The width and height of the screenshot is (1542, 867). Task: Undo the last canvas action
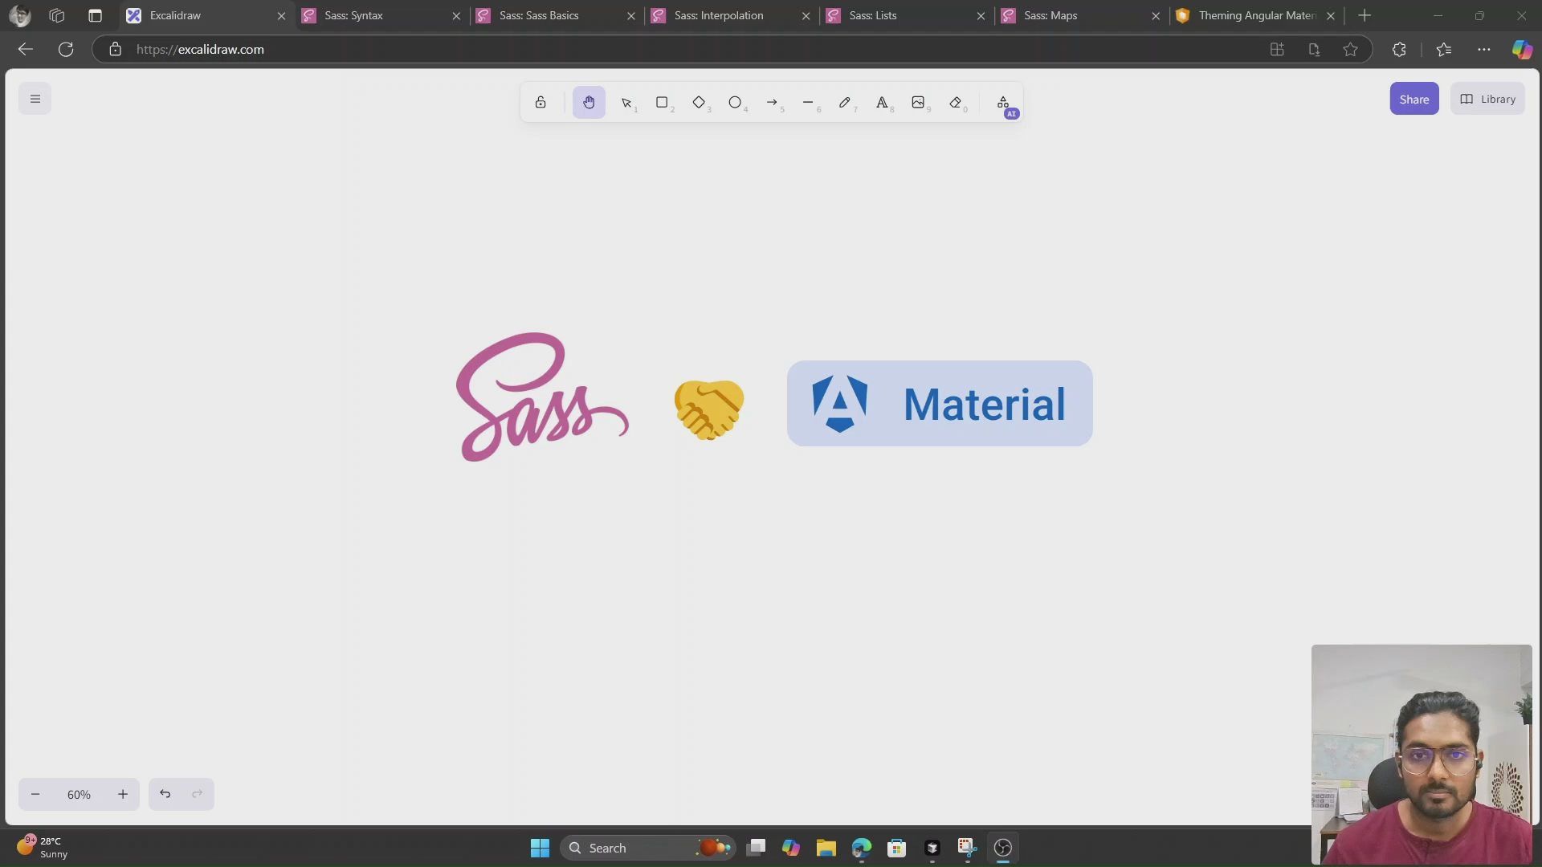[165, 795]
